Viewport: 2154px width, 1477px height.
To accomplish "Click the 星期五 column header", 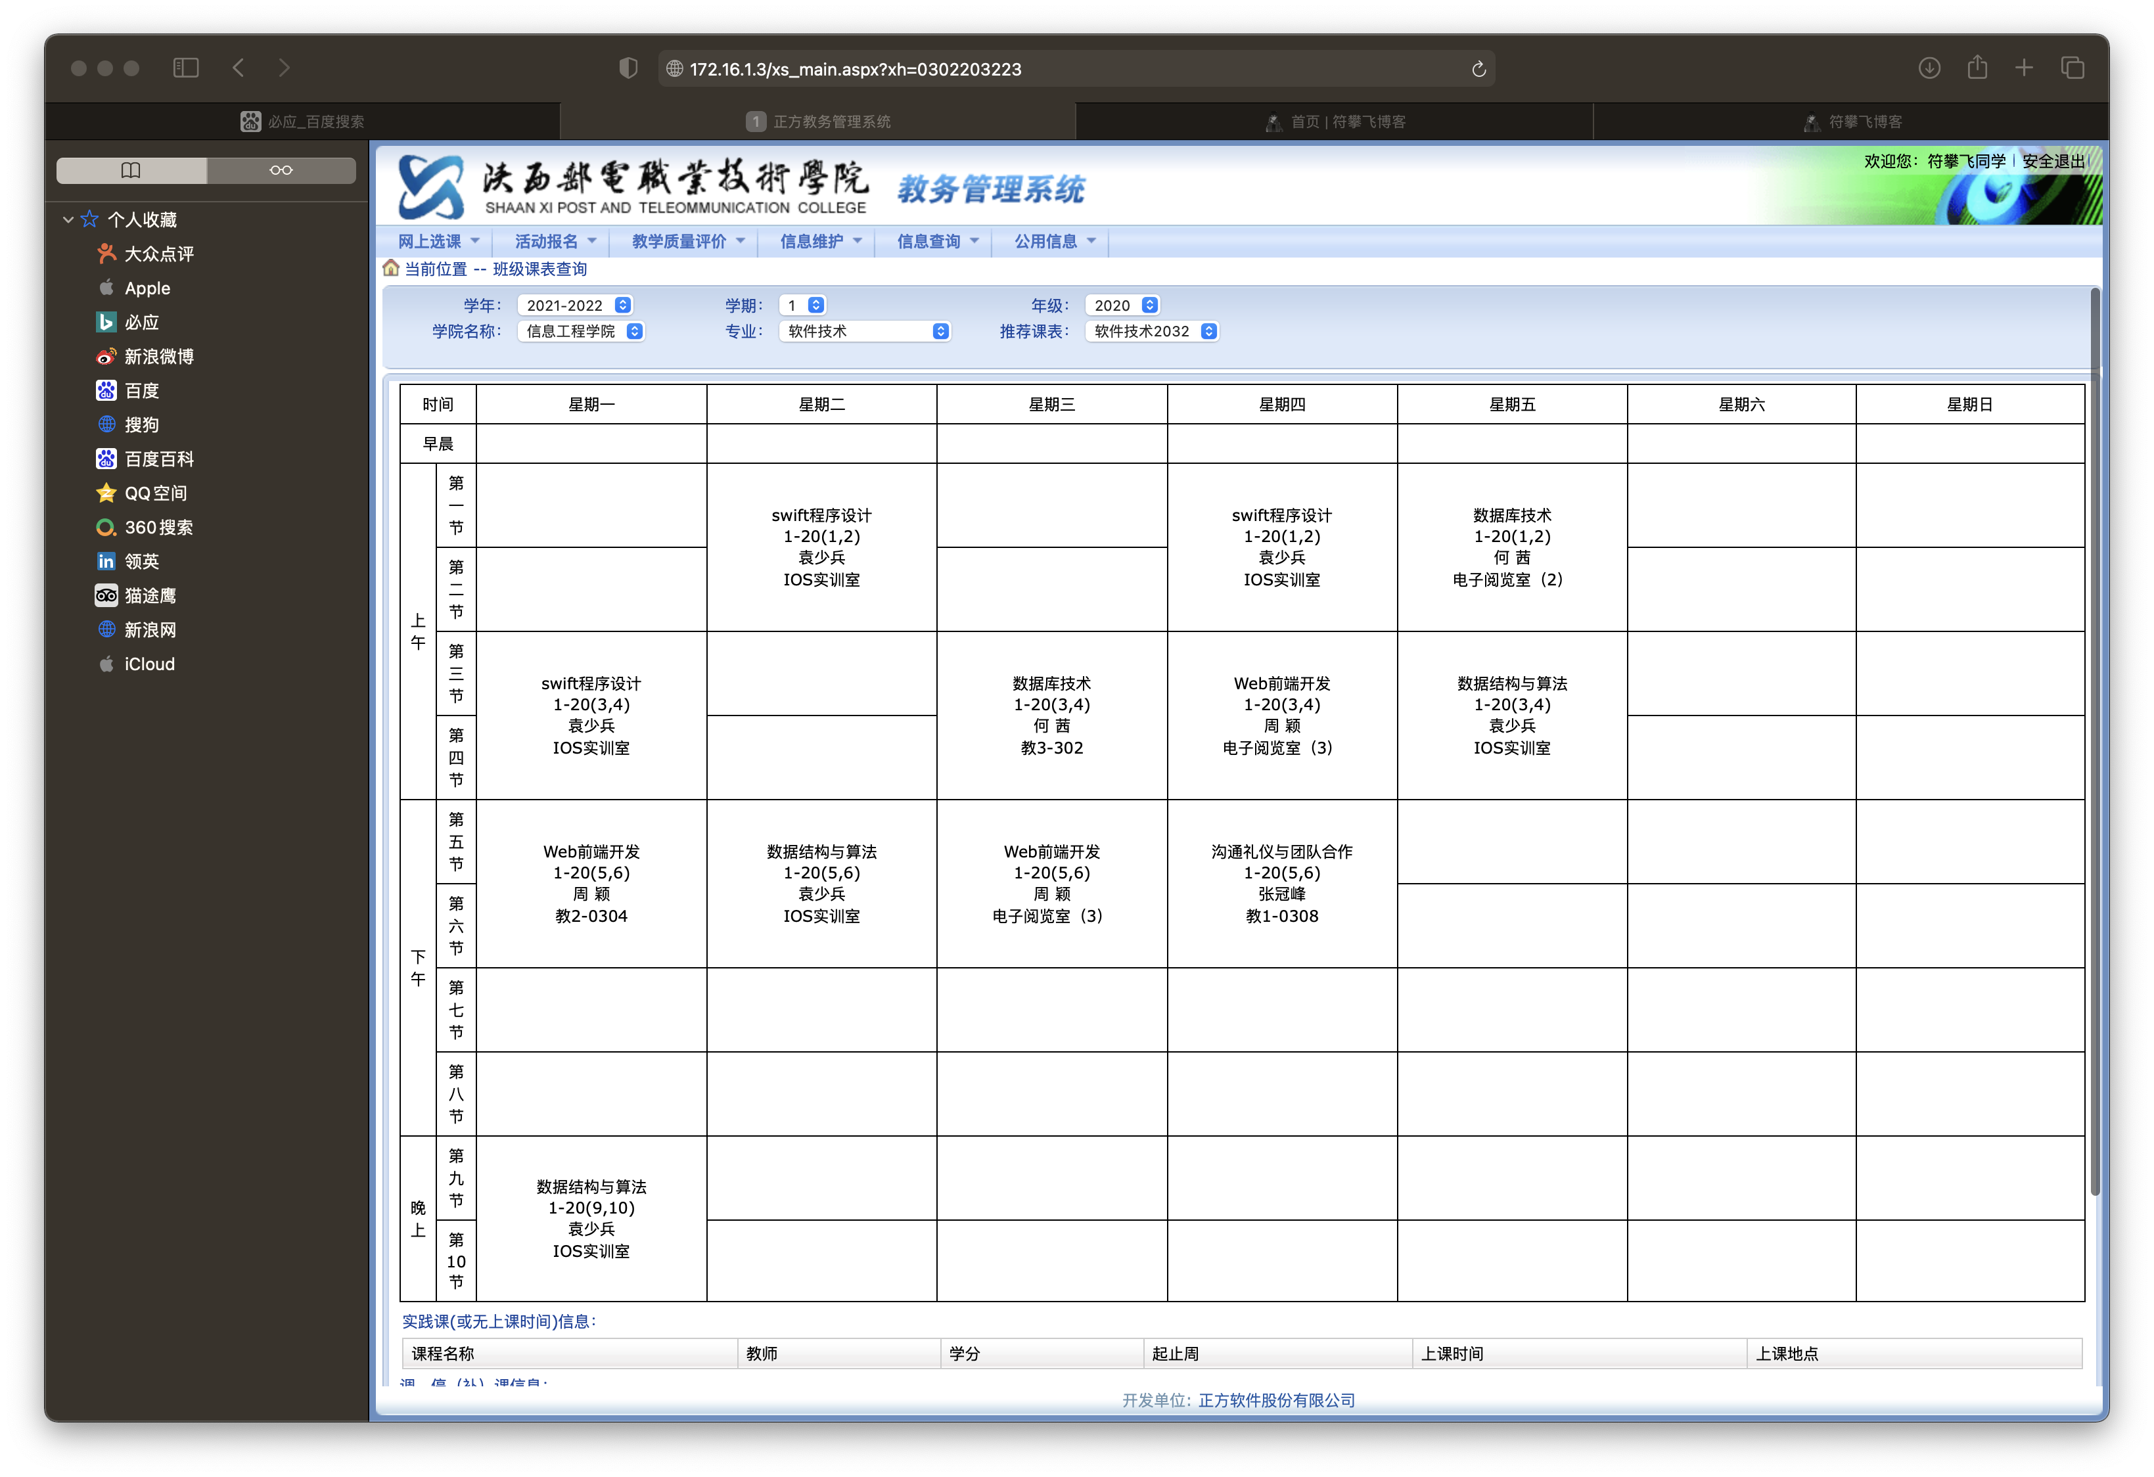I will (1512, 404).
